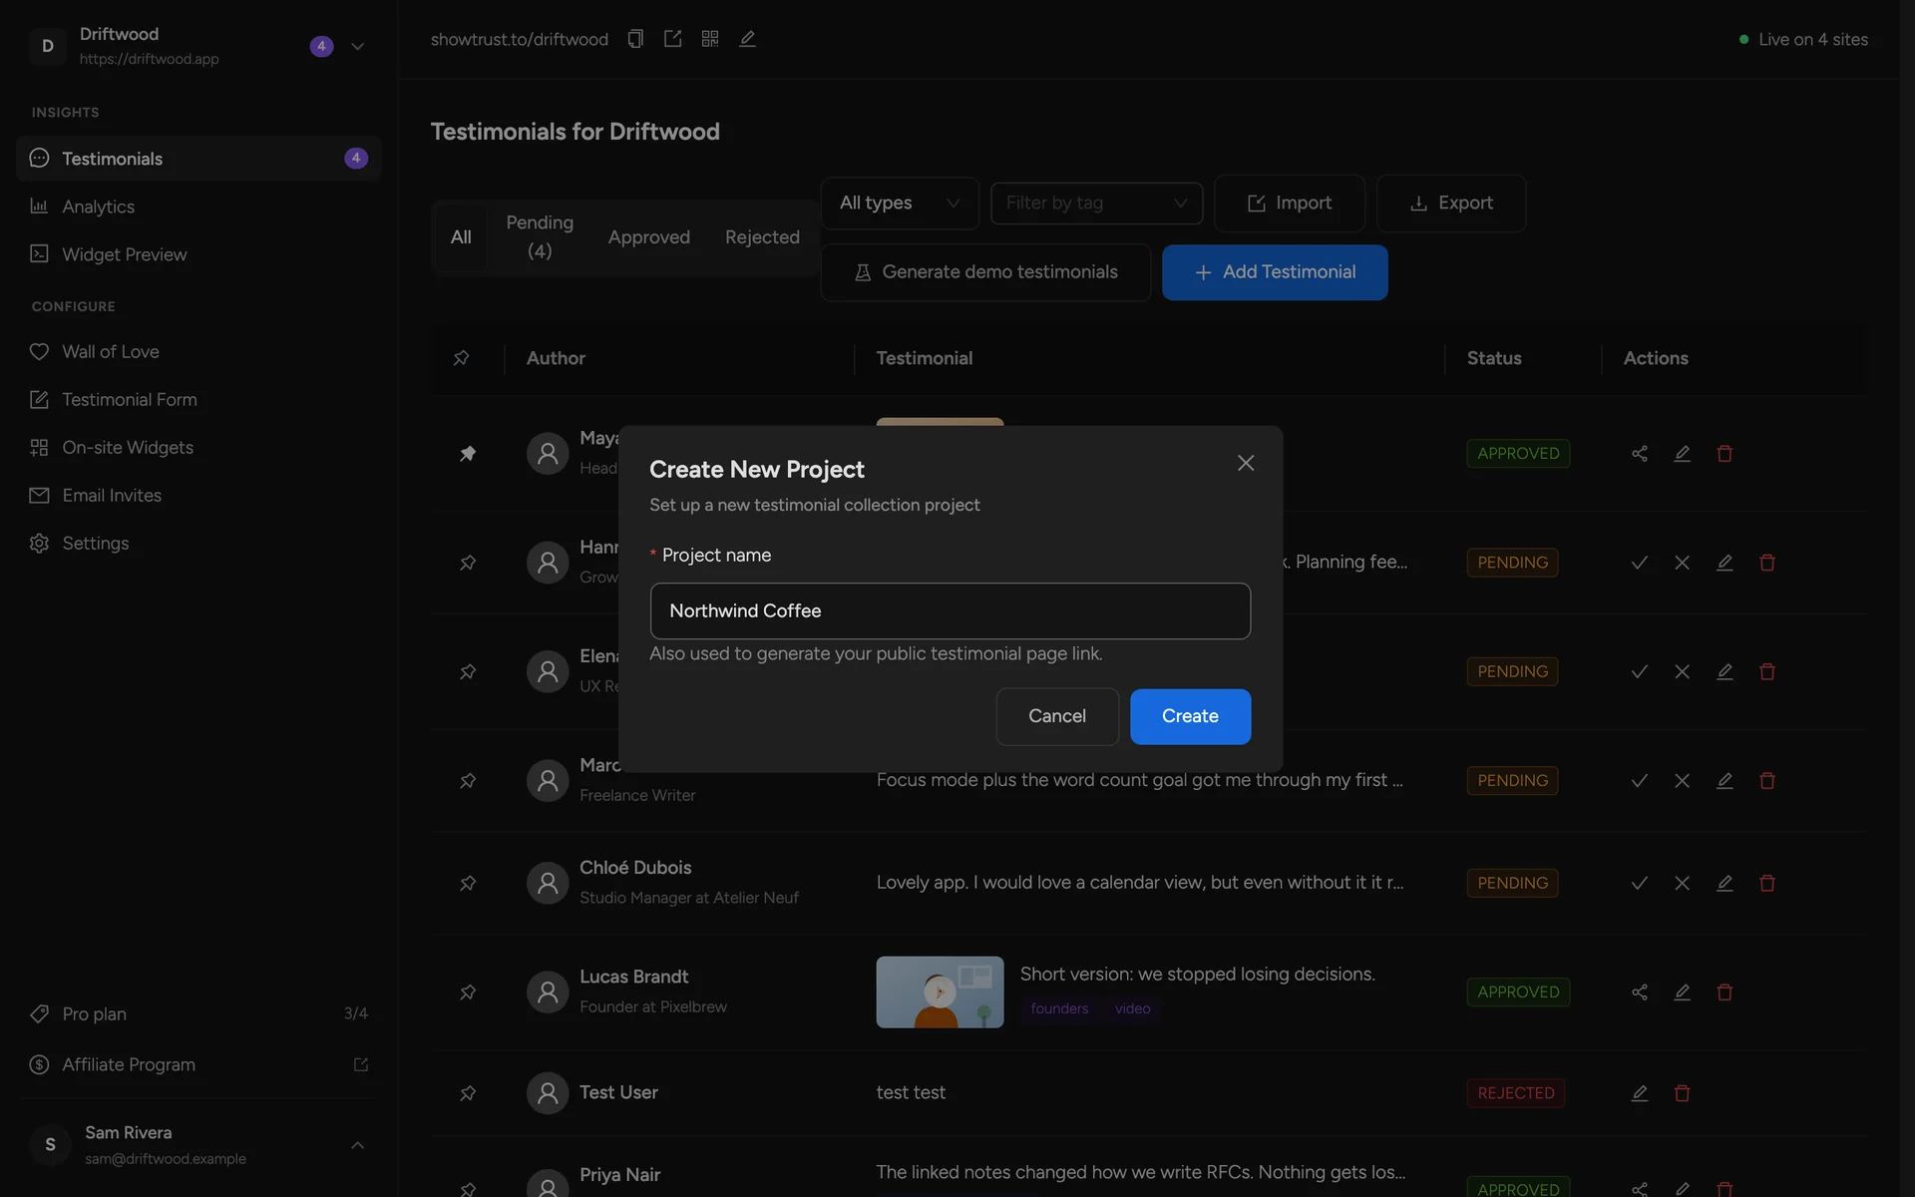Focus the Project name input field
Viewport: 1915px width, 1197px height.
[x=950, y=610]
